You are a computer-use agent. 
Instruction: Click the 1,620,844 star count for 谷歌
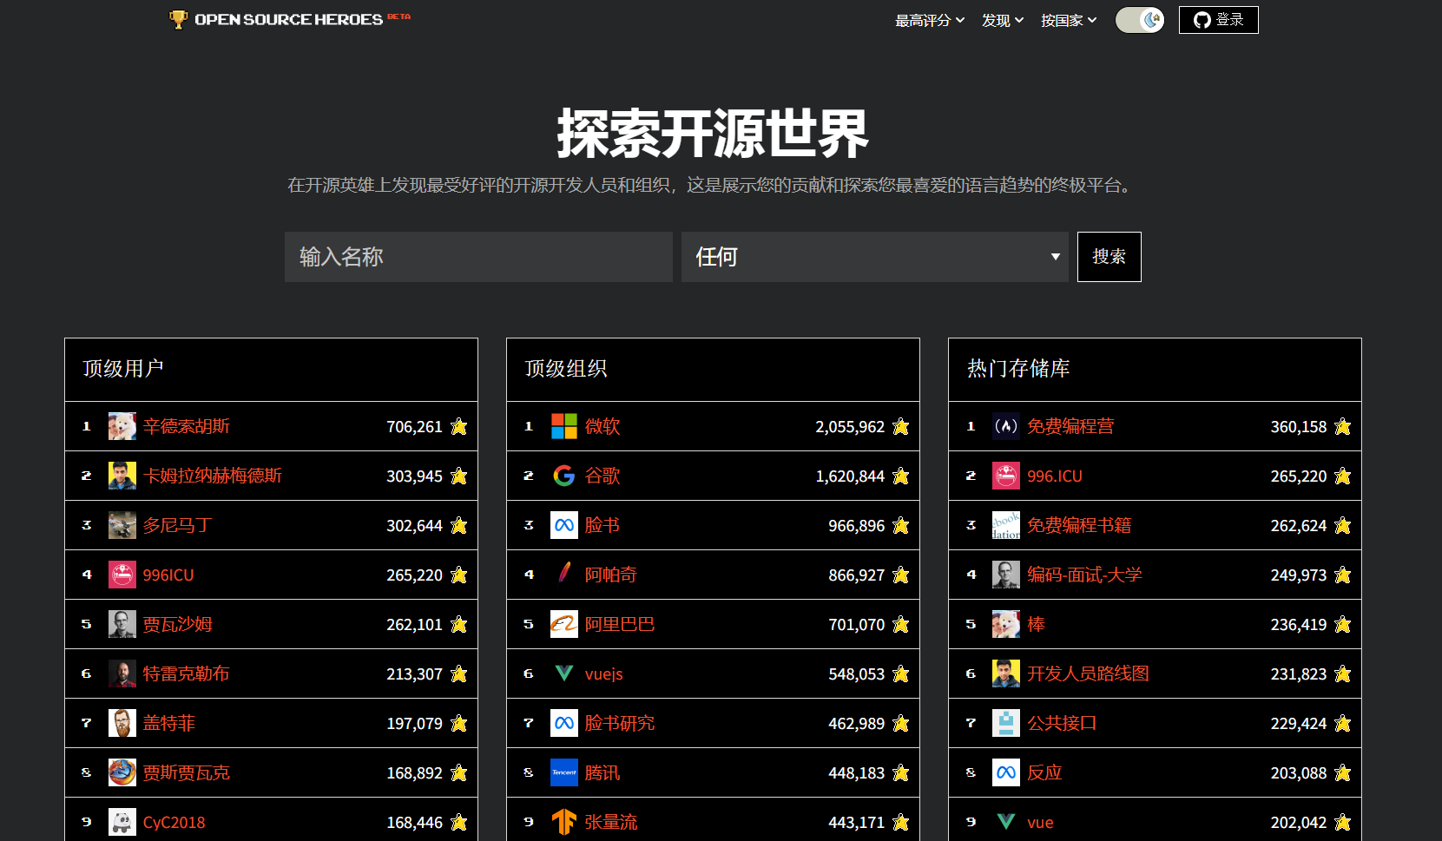(x=850, y=476)
